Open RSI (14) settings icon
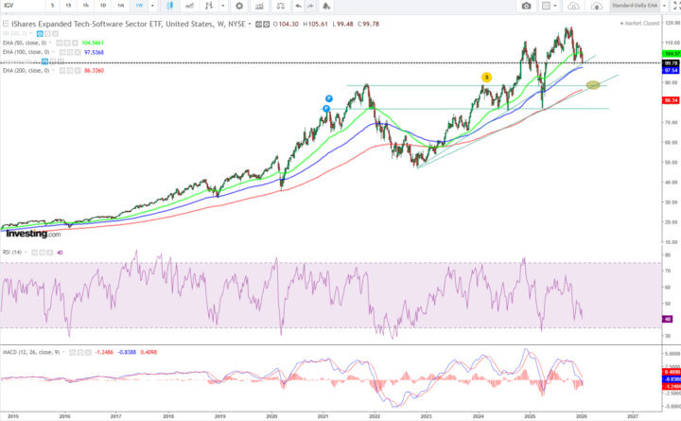Image resolution: width=681 pixels, height=421 pixels. click(x=43, y=253)
